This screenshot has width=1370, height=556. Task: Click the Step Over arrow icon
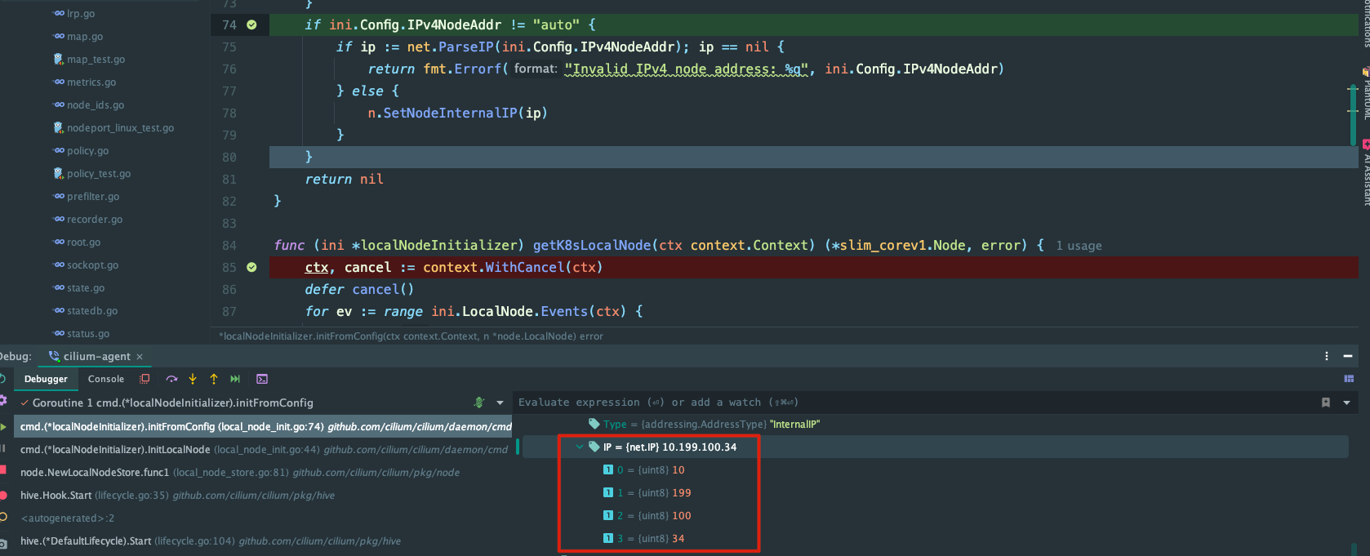pos(171,379)
